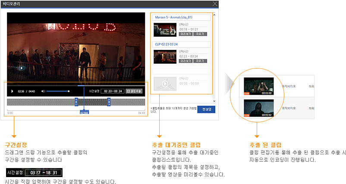Open the extracted clip thumbnail 00:01:00

click(x=258, y=86)
